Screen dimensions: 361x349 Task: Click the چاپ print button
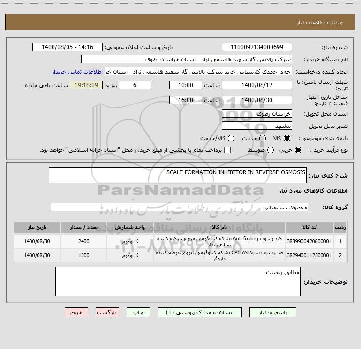point(138,312)
